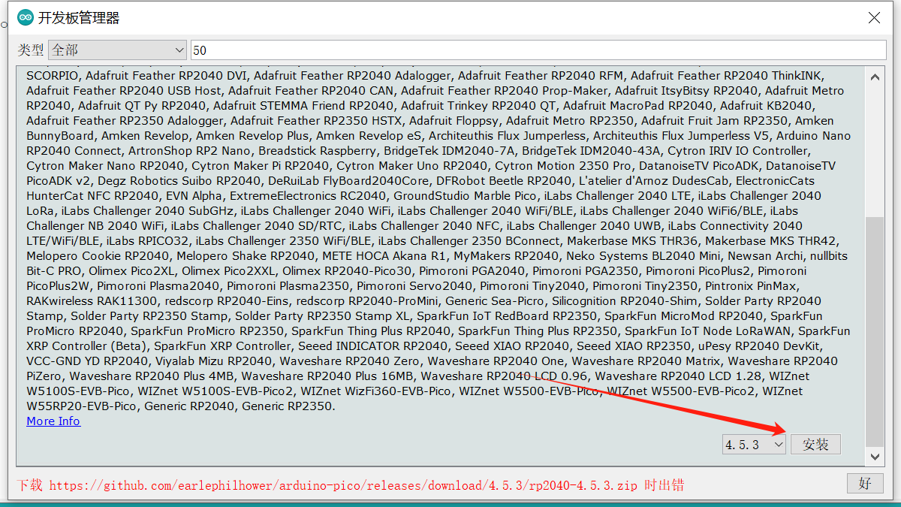
Task: Click the 好 button
Action: click(865, 483)
